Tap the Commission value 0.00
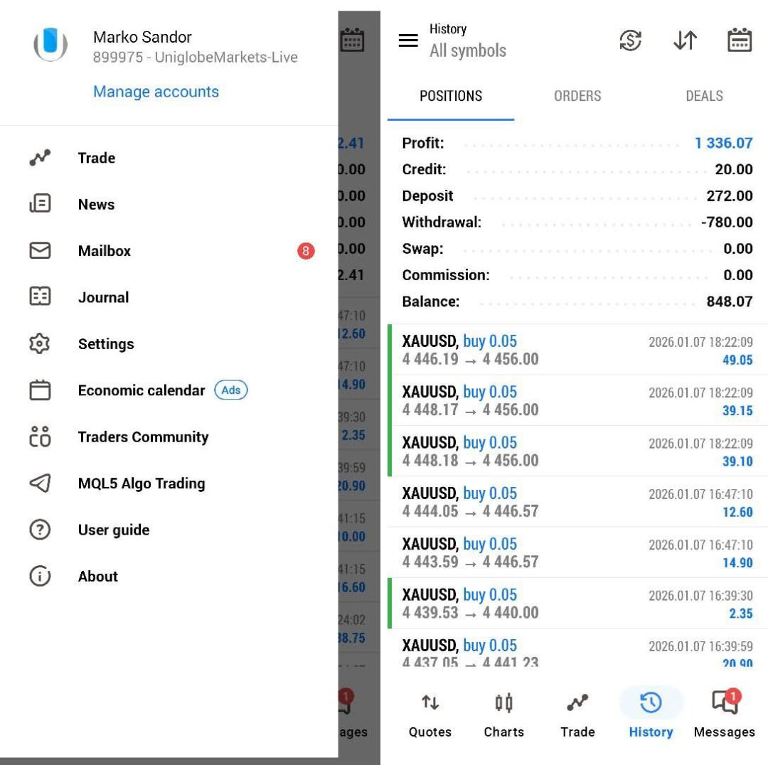 (x=737, y=275)
